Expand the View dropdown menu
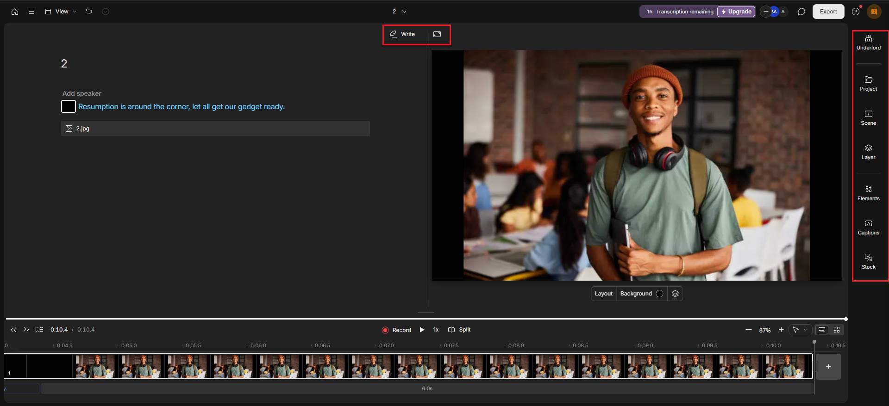The height and width of the screenshot is (406, 889). 61,12
